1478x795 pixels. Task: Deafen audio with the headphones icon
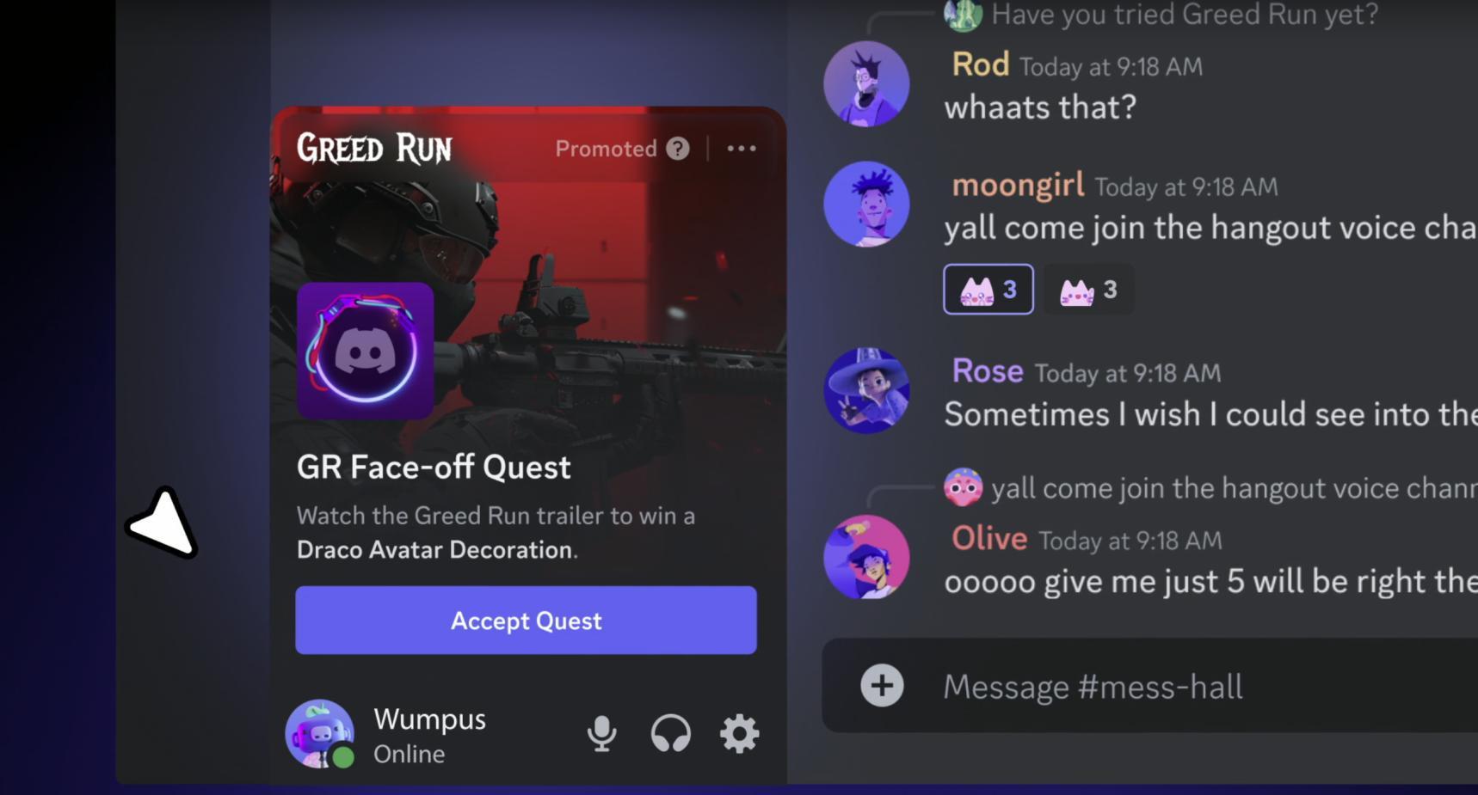[x=670, y=733]
